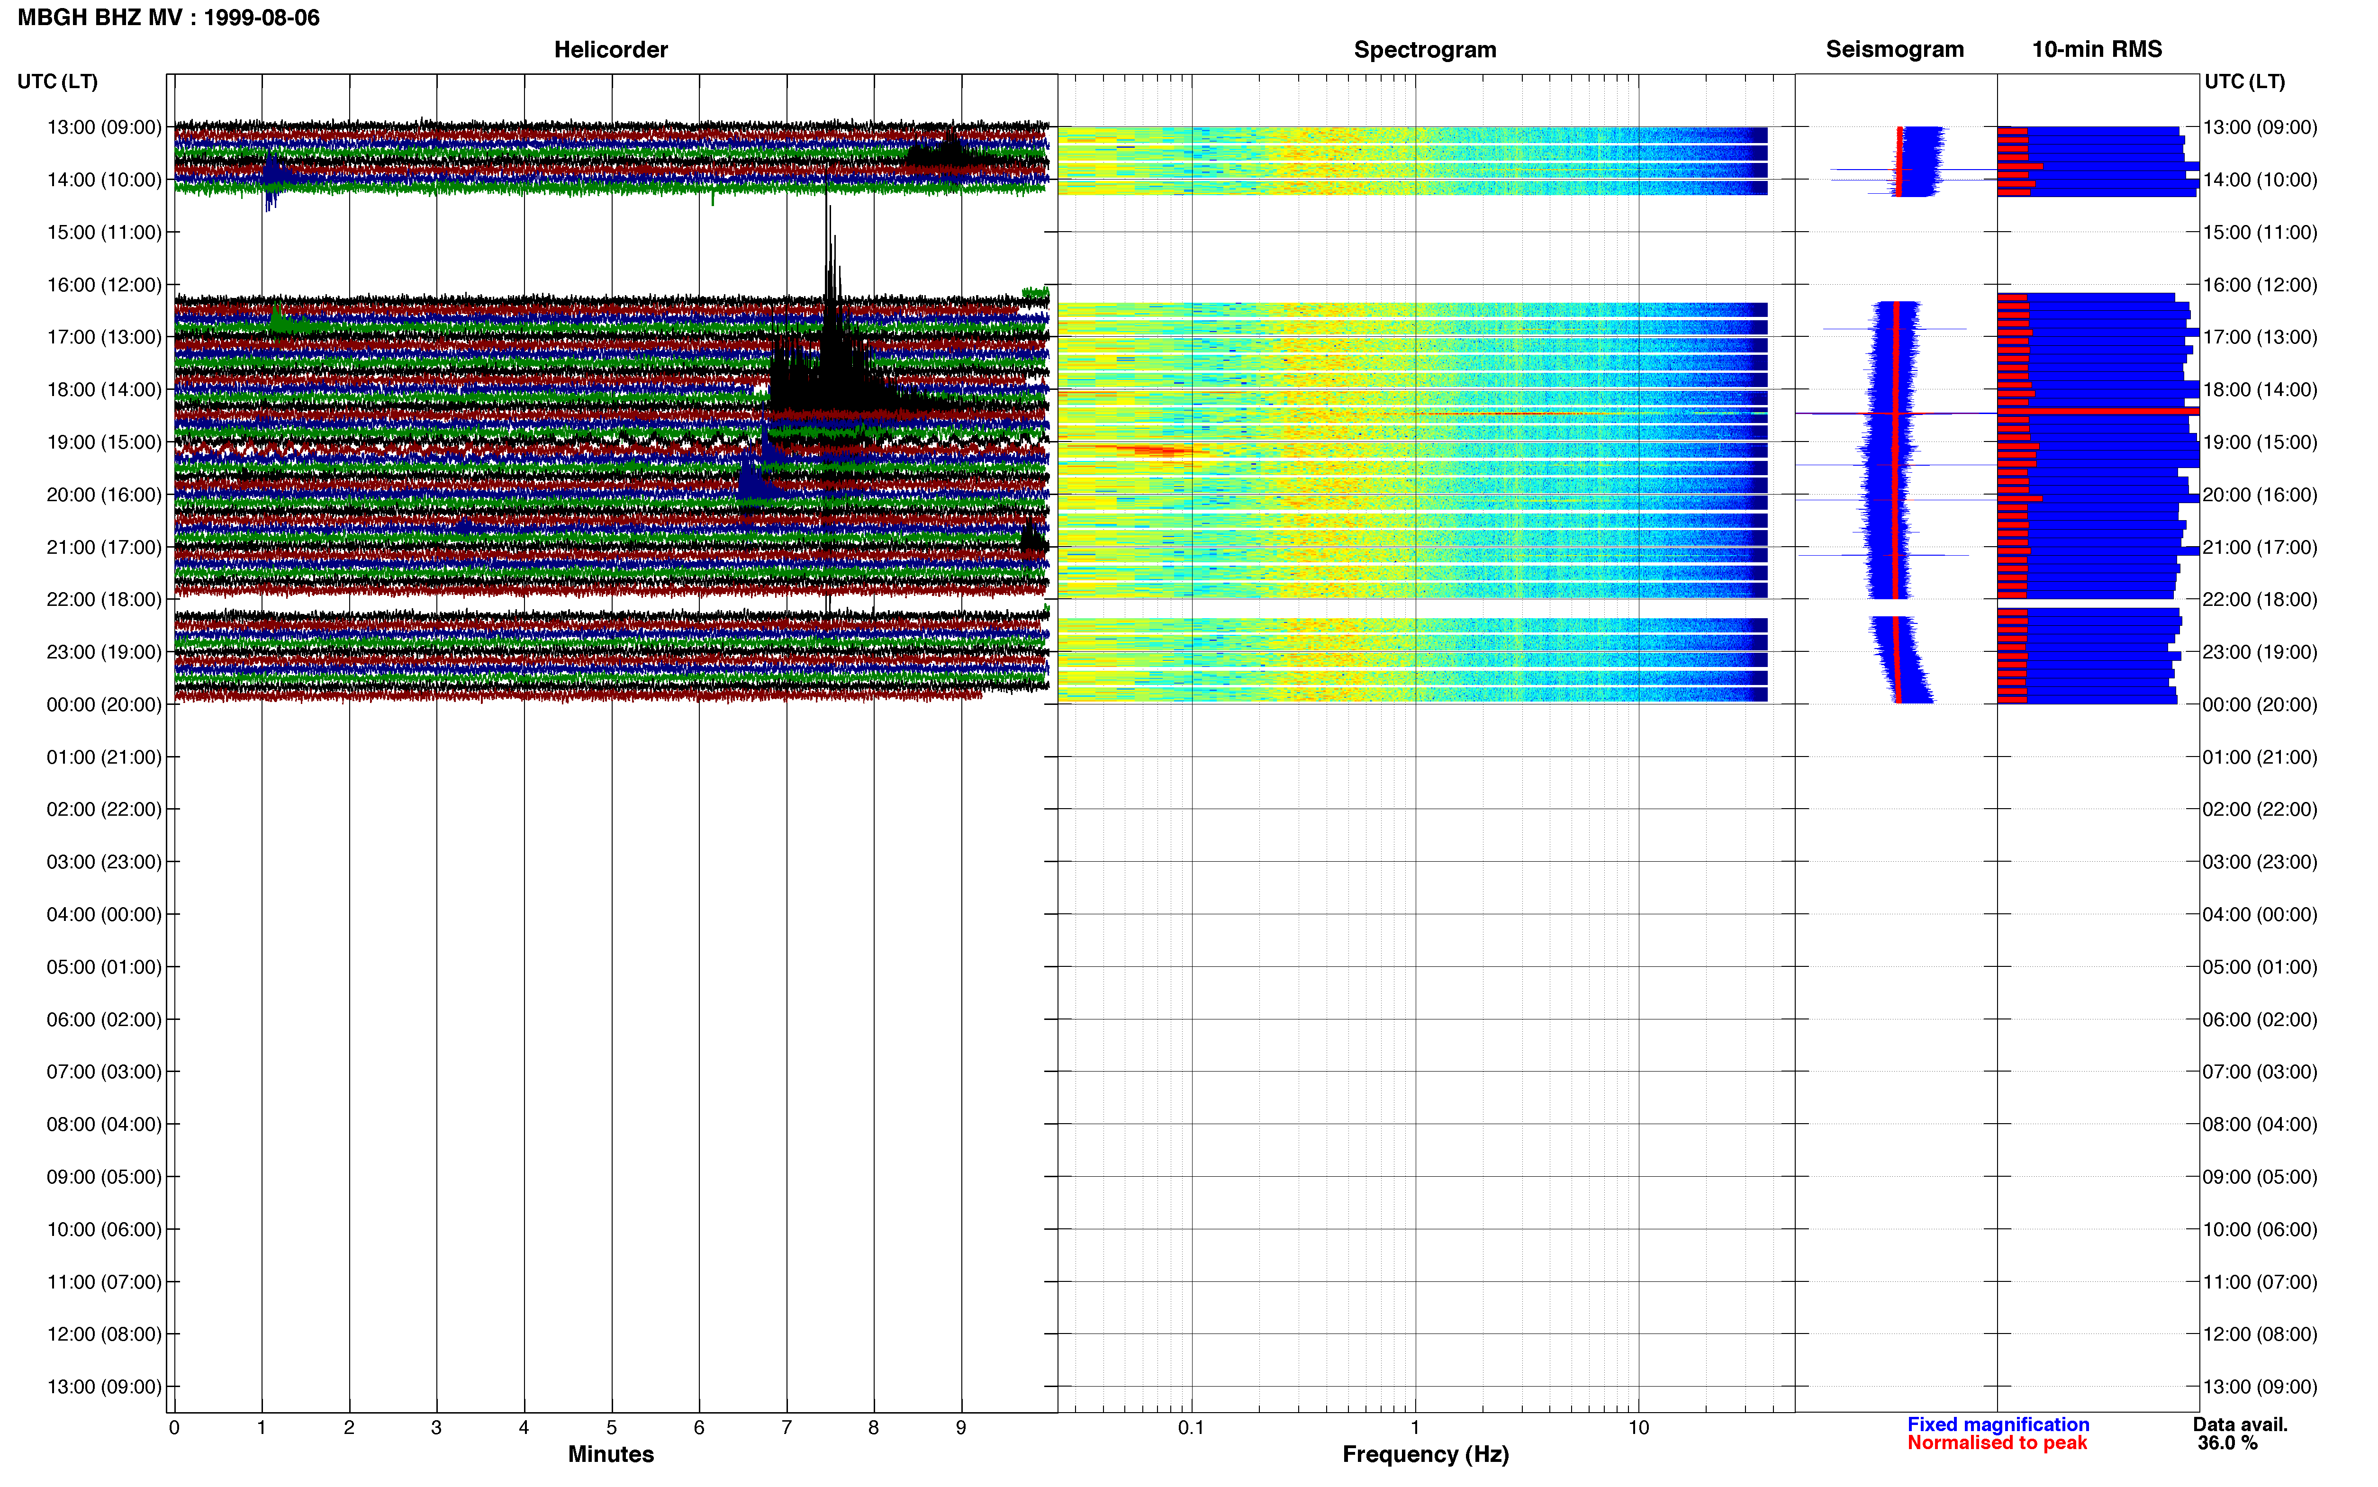The width and height of the screenshot is (2378, 1487).
Task: Click the right 'UTC (LT)' axis header
Action: click(2244, 81)
